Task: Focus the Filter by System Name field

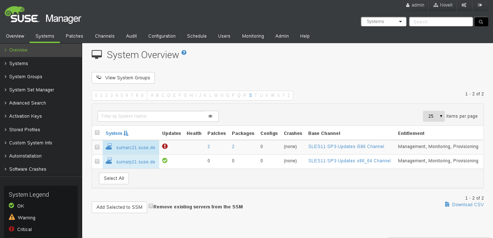Action: point(151,116)
